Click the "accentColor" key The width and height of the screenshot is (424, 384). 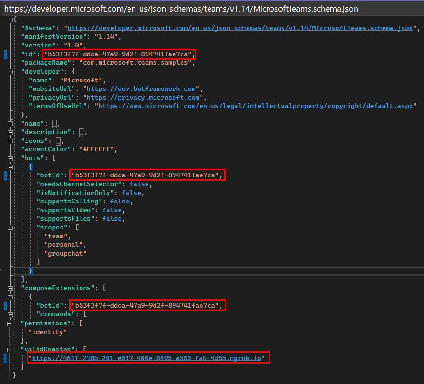[46, 149]
